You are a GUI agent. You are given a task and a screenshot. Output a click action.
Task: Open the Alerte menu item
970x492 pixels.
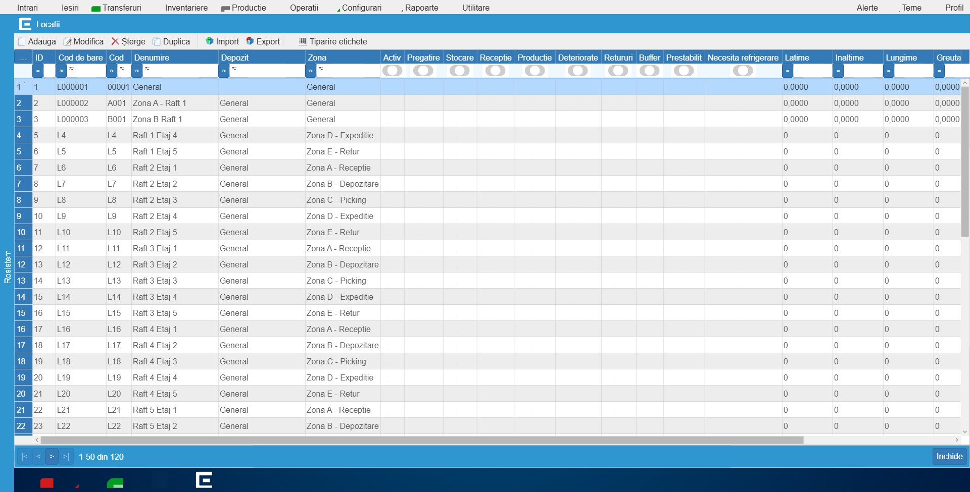click(x=867, y=8)
